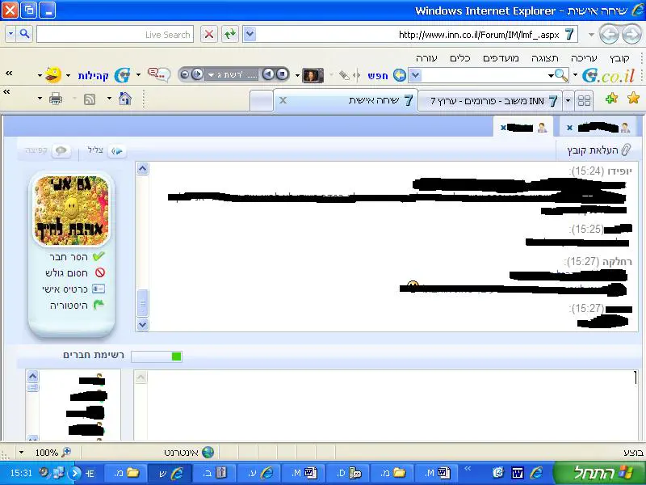
Task: Click the Print icon in toolbar
Action: pyautogui.click(x=56, y=99)
